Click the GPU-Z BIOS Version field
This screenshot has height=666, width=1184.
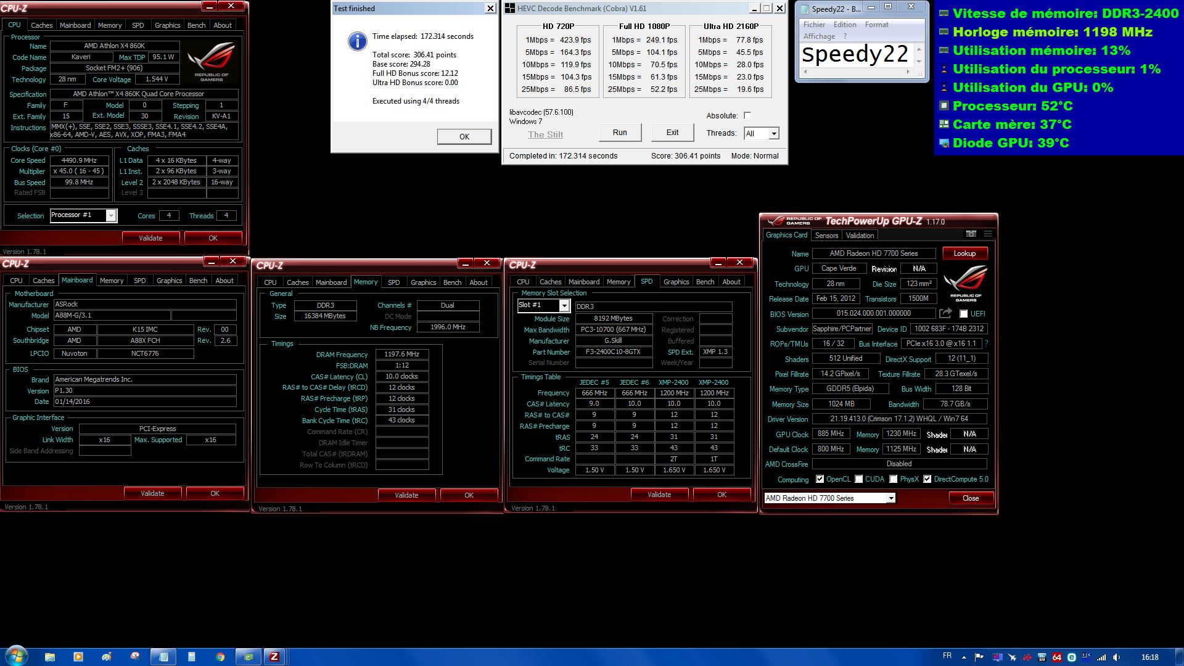874,313
